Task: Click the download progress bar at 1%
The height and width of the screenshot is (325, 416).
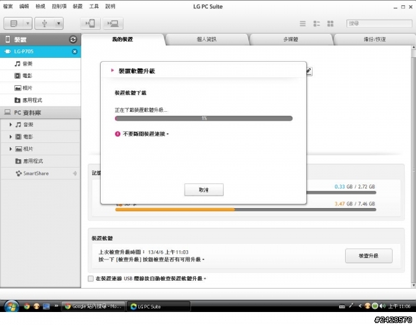Action: (203, 118)
